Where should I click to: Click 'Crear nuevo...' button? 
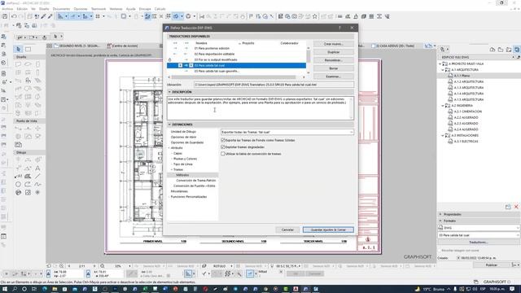tap(333, 44)
